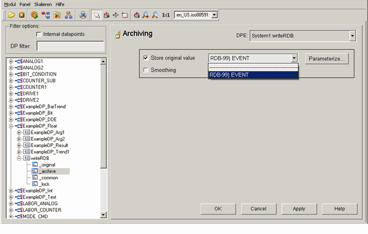The height and width of the screenshot is (234, 368).
Task: Expand the BIT_CONDITION tree node
Action: [x=11, y=74]
